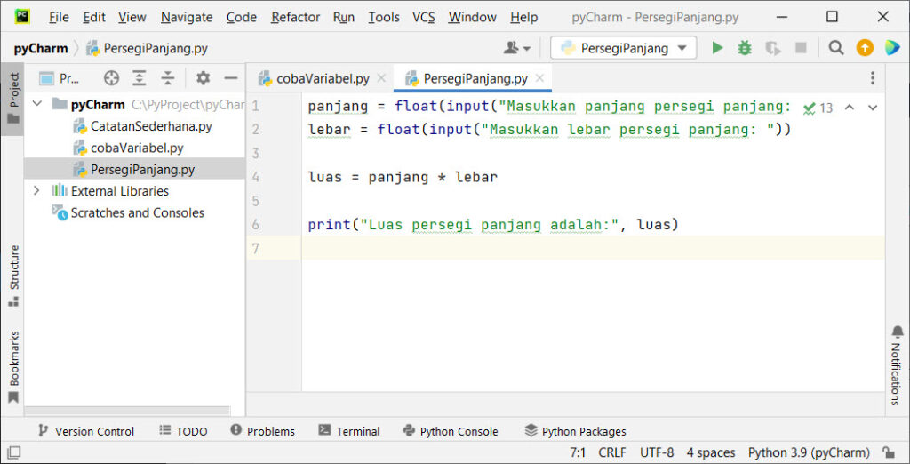Expand External Libraries node

pos(36,190)
